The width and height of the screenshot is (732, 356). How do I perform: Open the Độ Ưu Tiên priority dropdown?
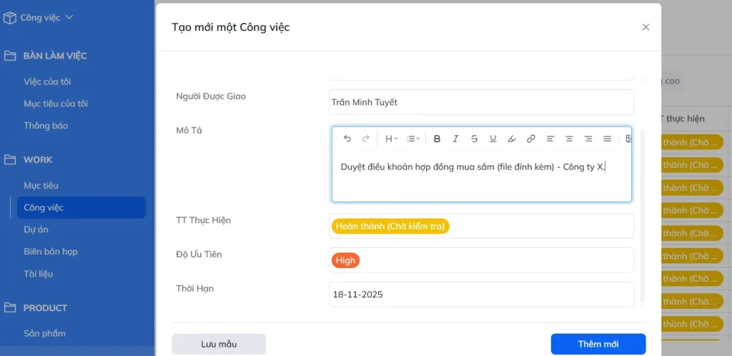(481, 260)
